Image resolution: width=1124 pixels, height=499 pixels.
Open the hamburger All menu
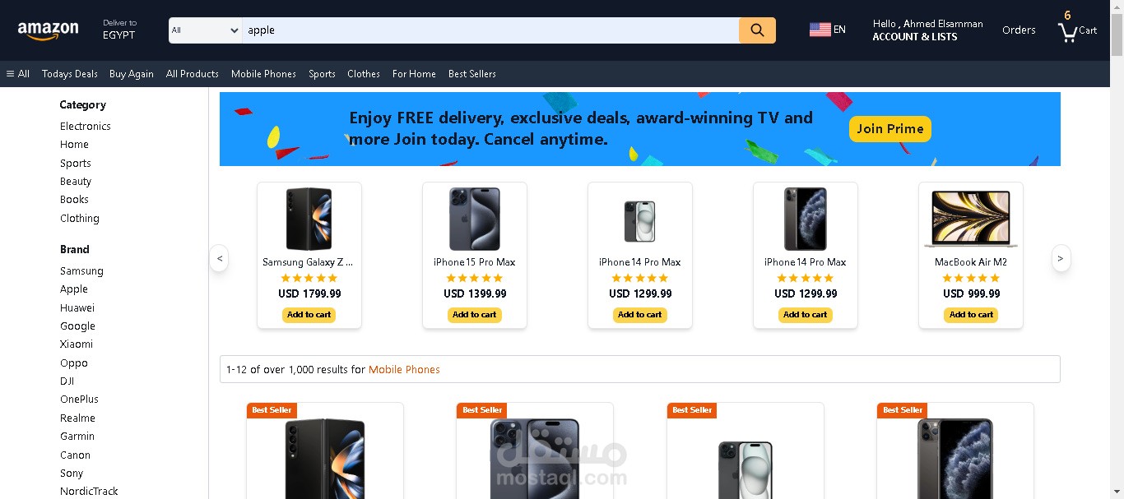(18, 74)
